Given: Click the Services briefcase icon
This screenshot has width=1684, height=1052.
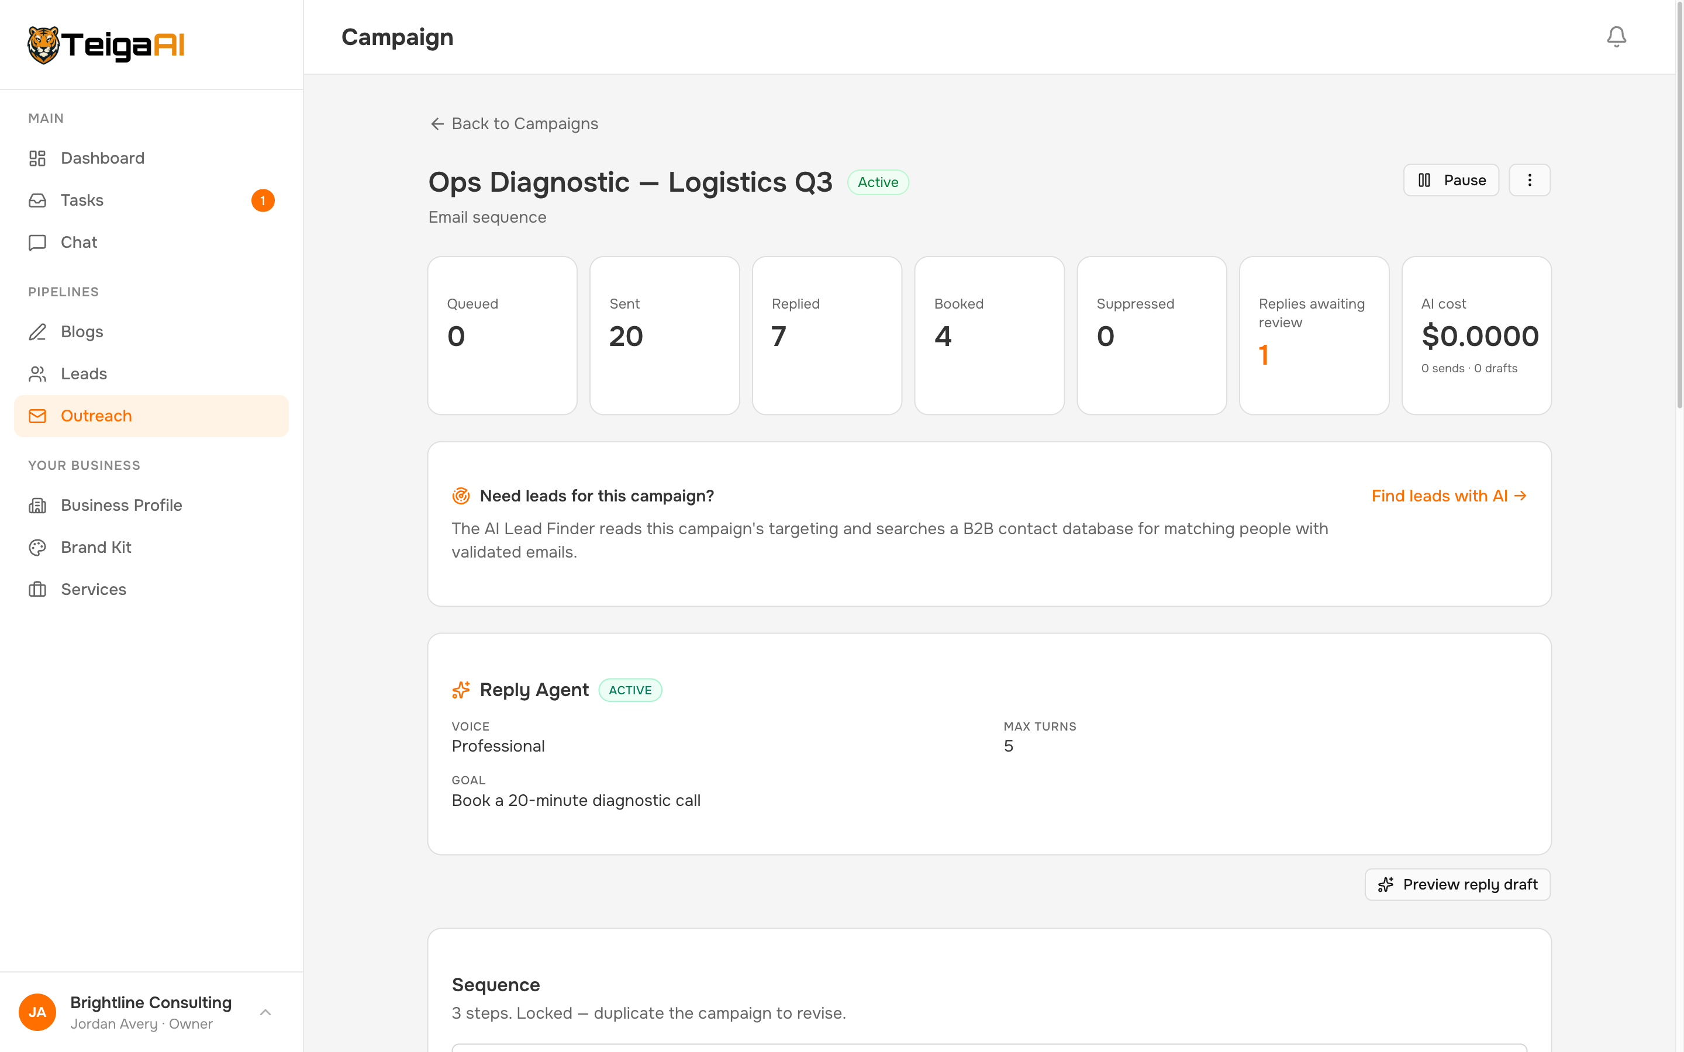Looking at the screenshot, I should point(37,589).
